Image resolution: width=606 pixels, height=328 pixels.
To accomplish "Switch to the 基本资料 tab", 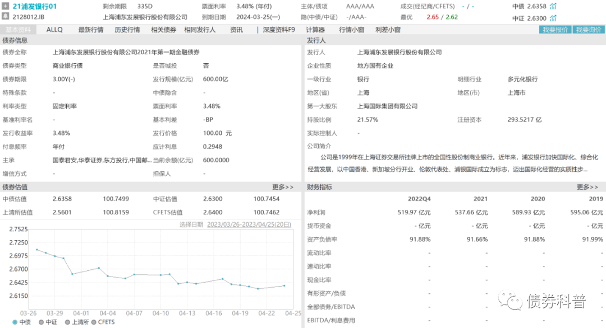I will (18, 30).
